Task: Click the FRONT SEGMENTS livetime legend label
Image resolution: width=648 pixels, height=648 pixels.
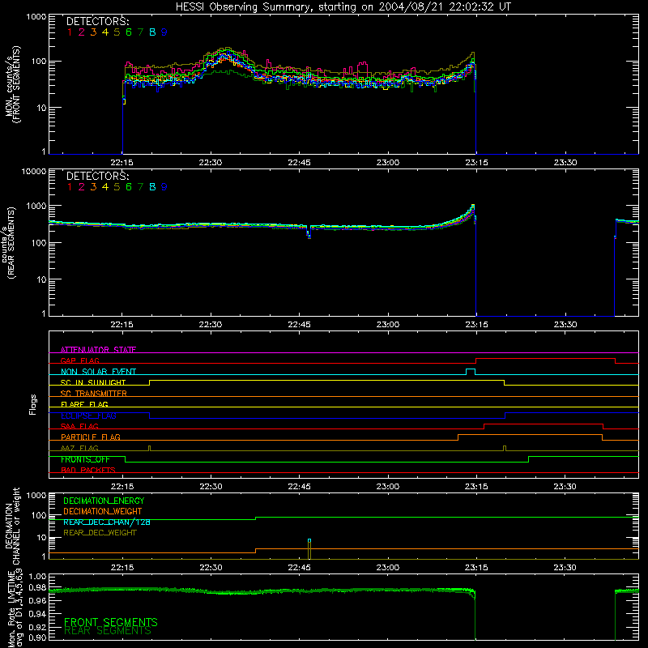Action: [111, 622]
